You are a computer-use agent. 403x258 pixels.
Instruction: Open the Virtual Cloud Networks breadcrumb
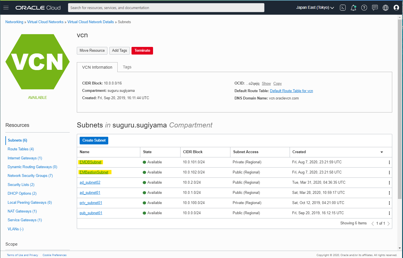coord(45,22)
